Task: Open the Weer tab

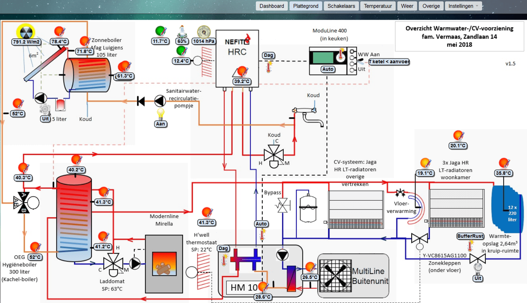Action: tap(407, 6)
